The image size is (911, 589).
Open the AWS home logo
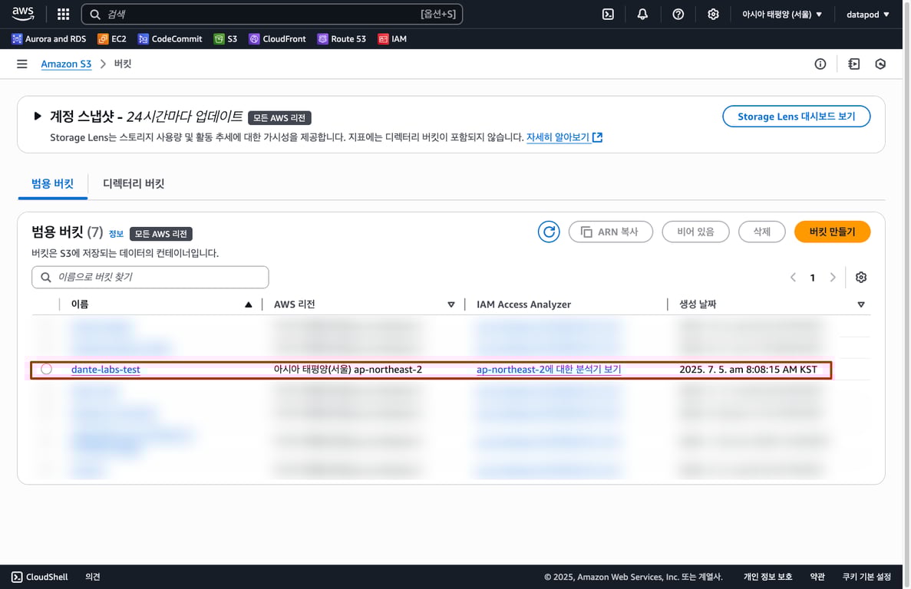click(23, 14)
